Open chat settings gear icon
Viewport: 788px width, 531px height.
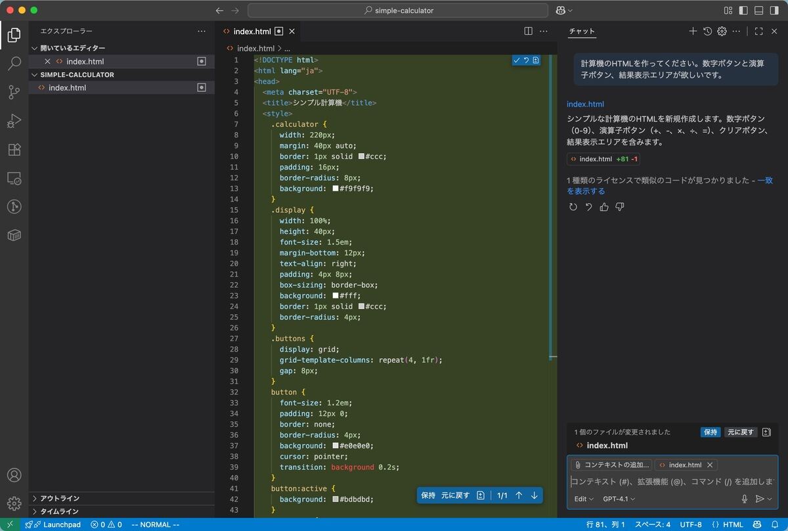[722, 31]
